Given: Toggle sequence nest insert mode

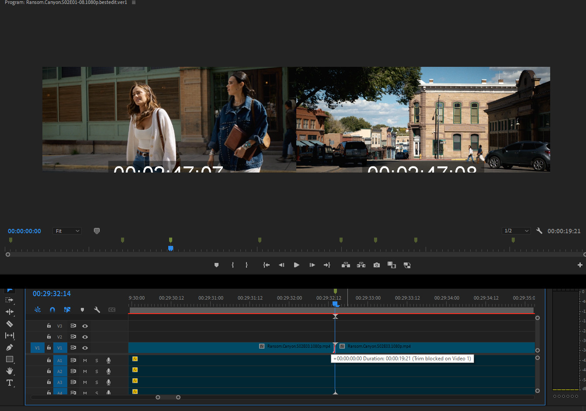Looking at the screenshot, I should click(x=38, y=310).
